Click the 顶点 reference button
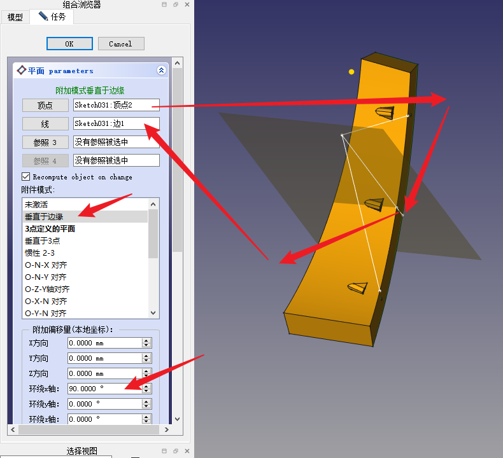The width and height of the screenshot is (503, 458). tap(45, 106)
